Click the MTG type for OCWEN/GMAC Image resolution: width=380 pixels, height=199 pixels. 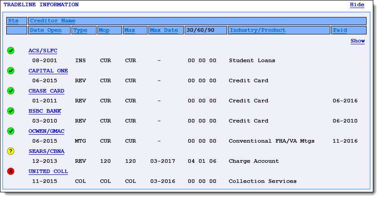[x=80, y=141]
